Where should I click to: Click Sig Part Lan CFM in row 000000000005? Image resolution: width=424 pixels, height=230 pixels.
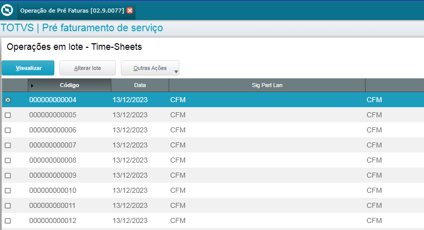pos(178,115)
